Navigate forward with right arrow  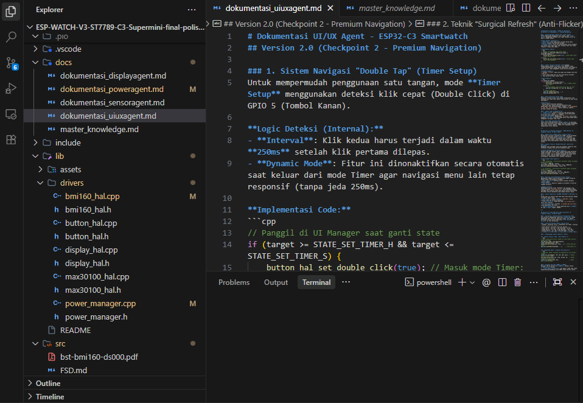pos(557,8)
